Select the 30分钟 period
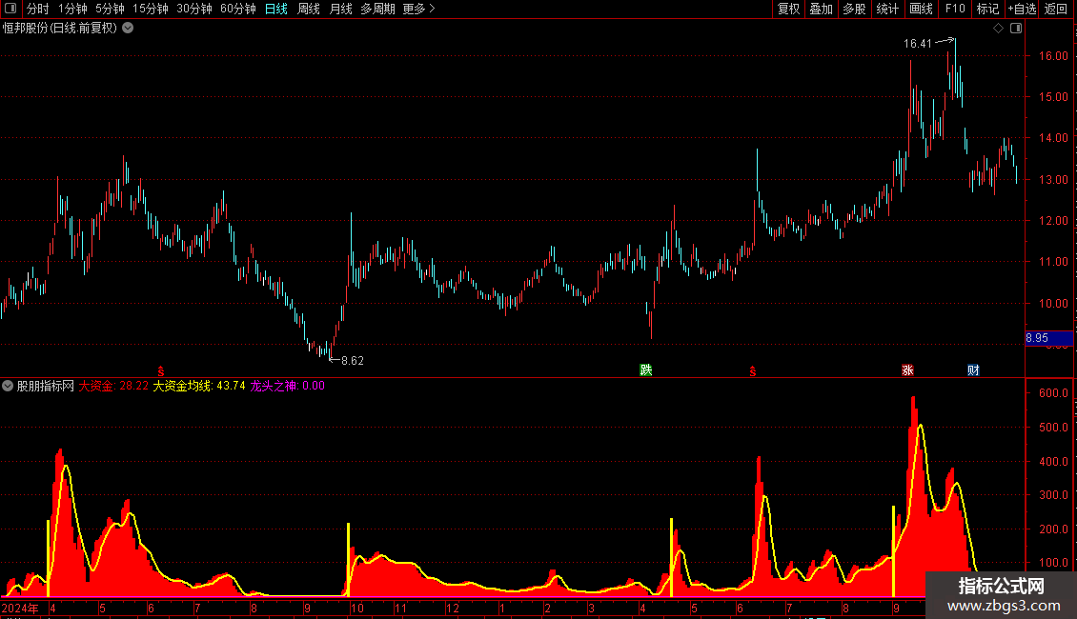The height and width of the screenshot is (619, 1077). [194, 9]
